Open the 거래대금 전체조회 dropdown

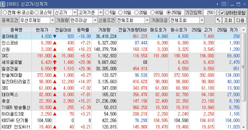(202, 20)
